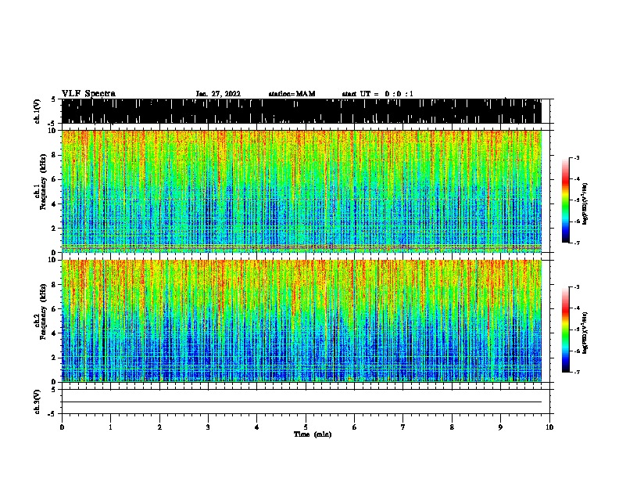Click the flat ch.3 voltage trace line
This screenshot has height=479, width=619.
(x=302, y=402)
